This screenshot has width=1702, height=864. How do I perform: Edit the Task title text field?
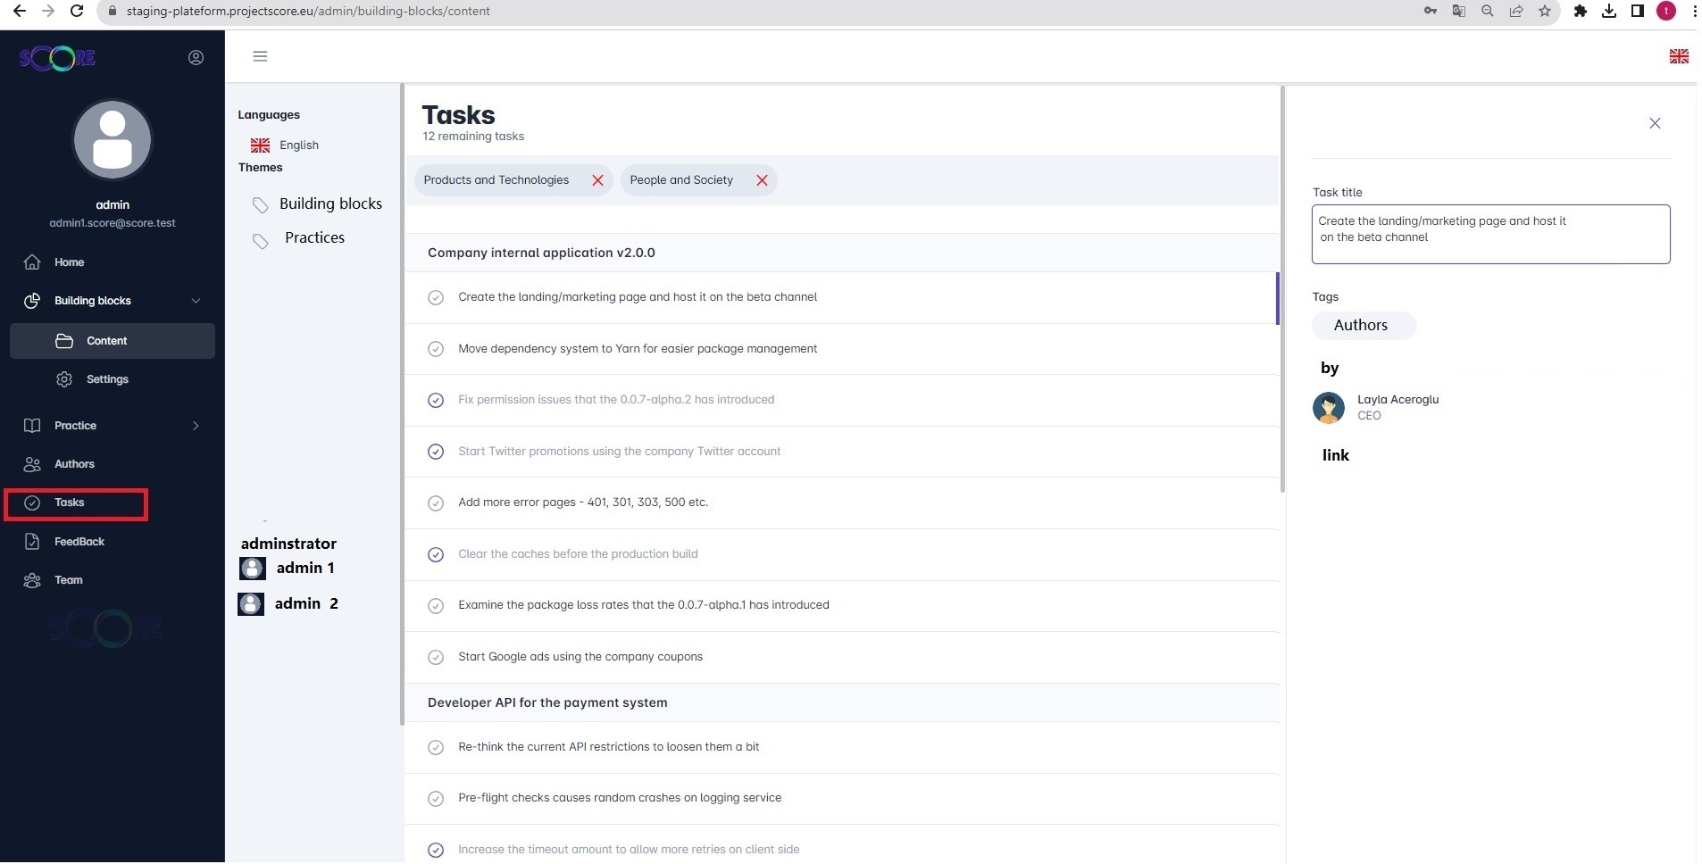(x=1489, y=234)
